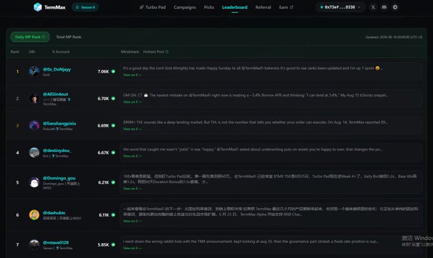The width and height of the screenshot is (433, 258).
Task: Click the Mindshare column header
Action: pos(130,51)
